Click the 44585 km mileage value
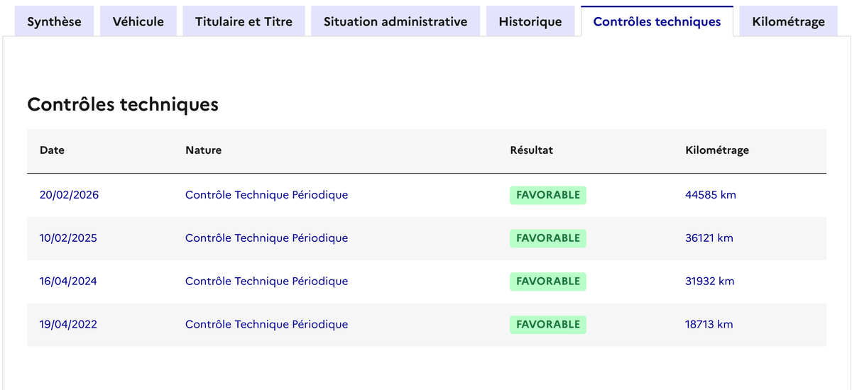The image size is (852, 390). coord(710,195)
